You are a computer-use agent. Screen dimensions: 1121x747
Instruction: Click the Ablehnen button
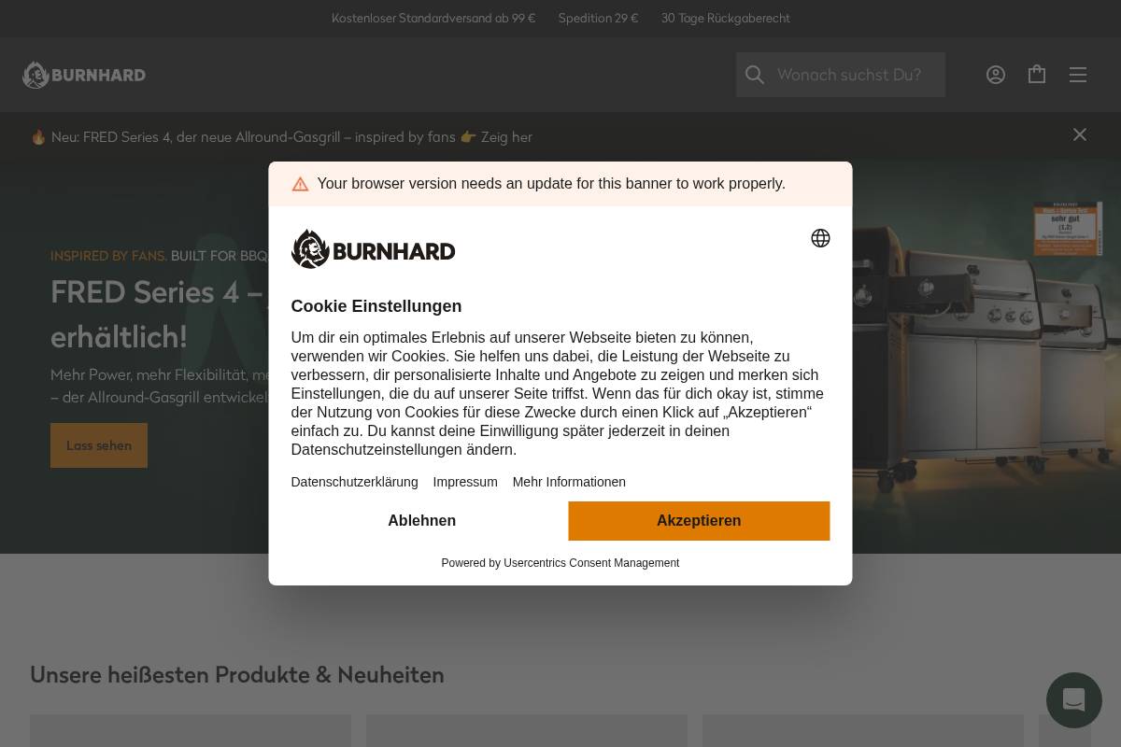coord(422,521)
